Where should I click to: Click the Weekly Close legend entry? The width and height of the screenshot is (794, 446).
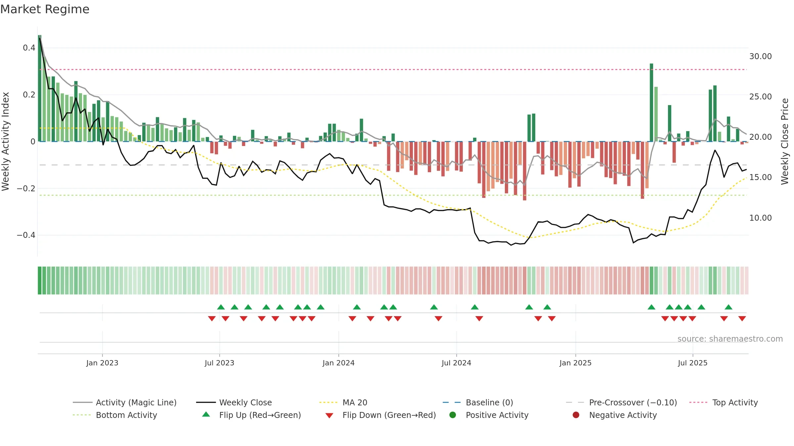tap(234, 402)
